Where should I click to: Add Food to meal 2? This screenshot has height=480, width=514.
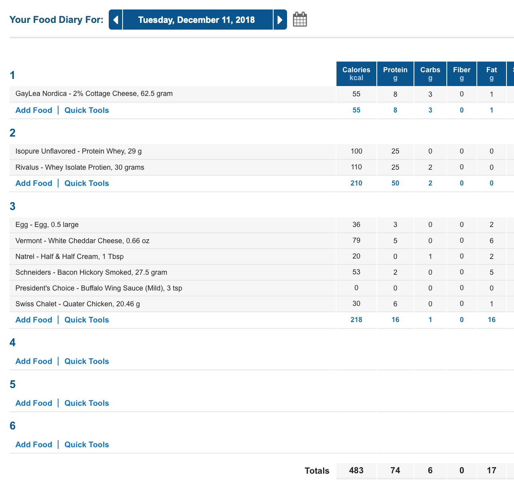click(x=34, y=183)
